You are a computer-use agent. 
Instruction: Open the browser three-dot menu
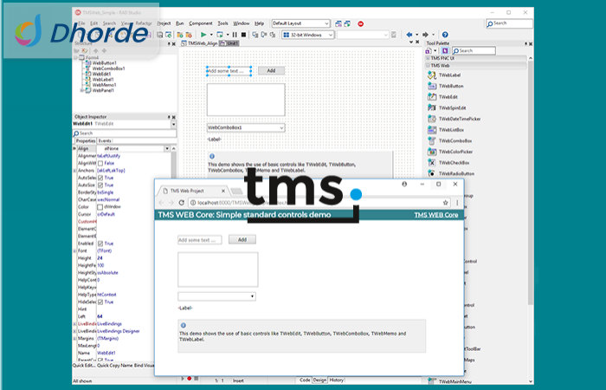(x=457, y=202)
